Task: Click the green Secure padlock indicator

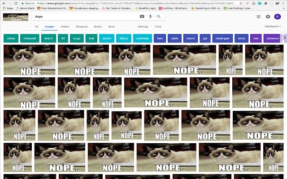Action: point(28,3)
